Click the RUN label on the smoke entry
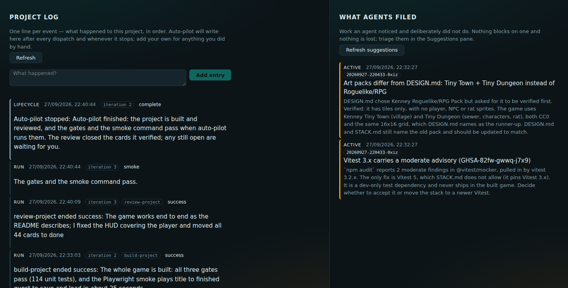The image size is (568, 288). [19, 167]
